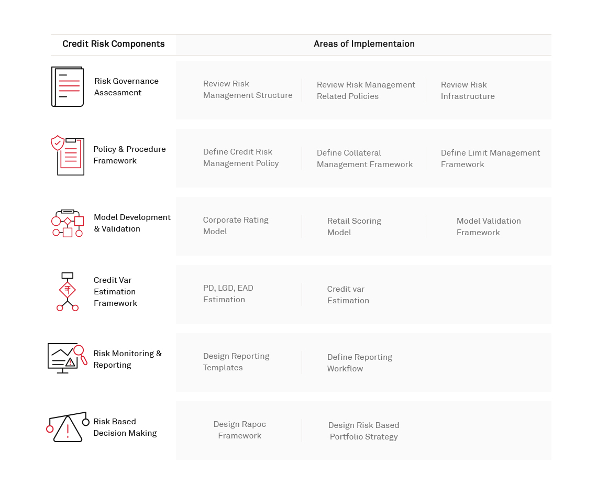This screenshot has width=597, height=484.
Task: Open Retail Scoring Model item
Action: tap(354, 227)
